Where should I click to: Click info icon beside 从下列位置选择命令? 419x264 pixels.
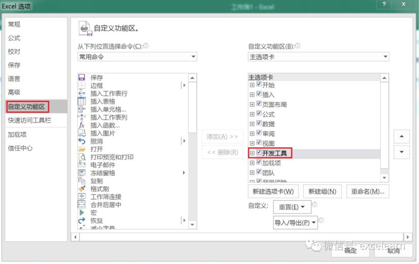[x=146, y=46]
